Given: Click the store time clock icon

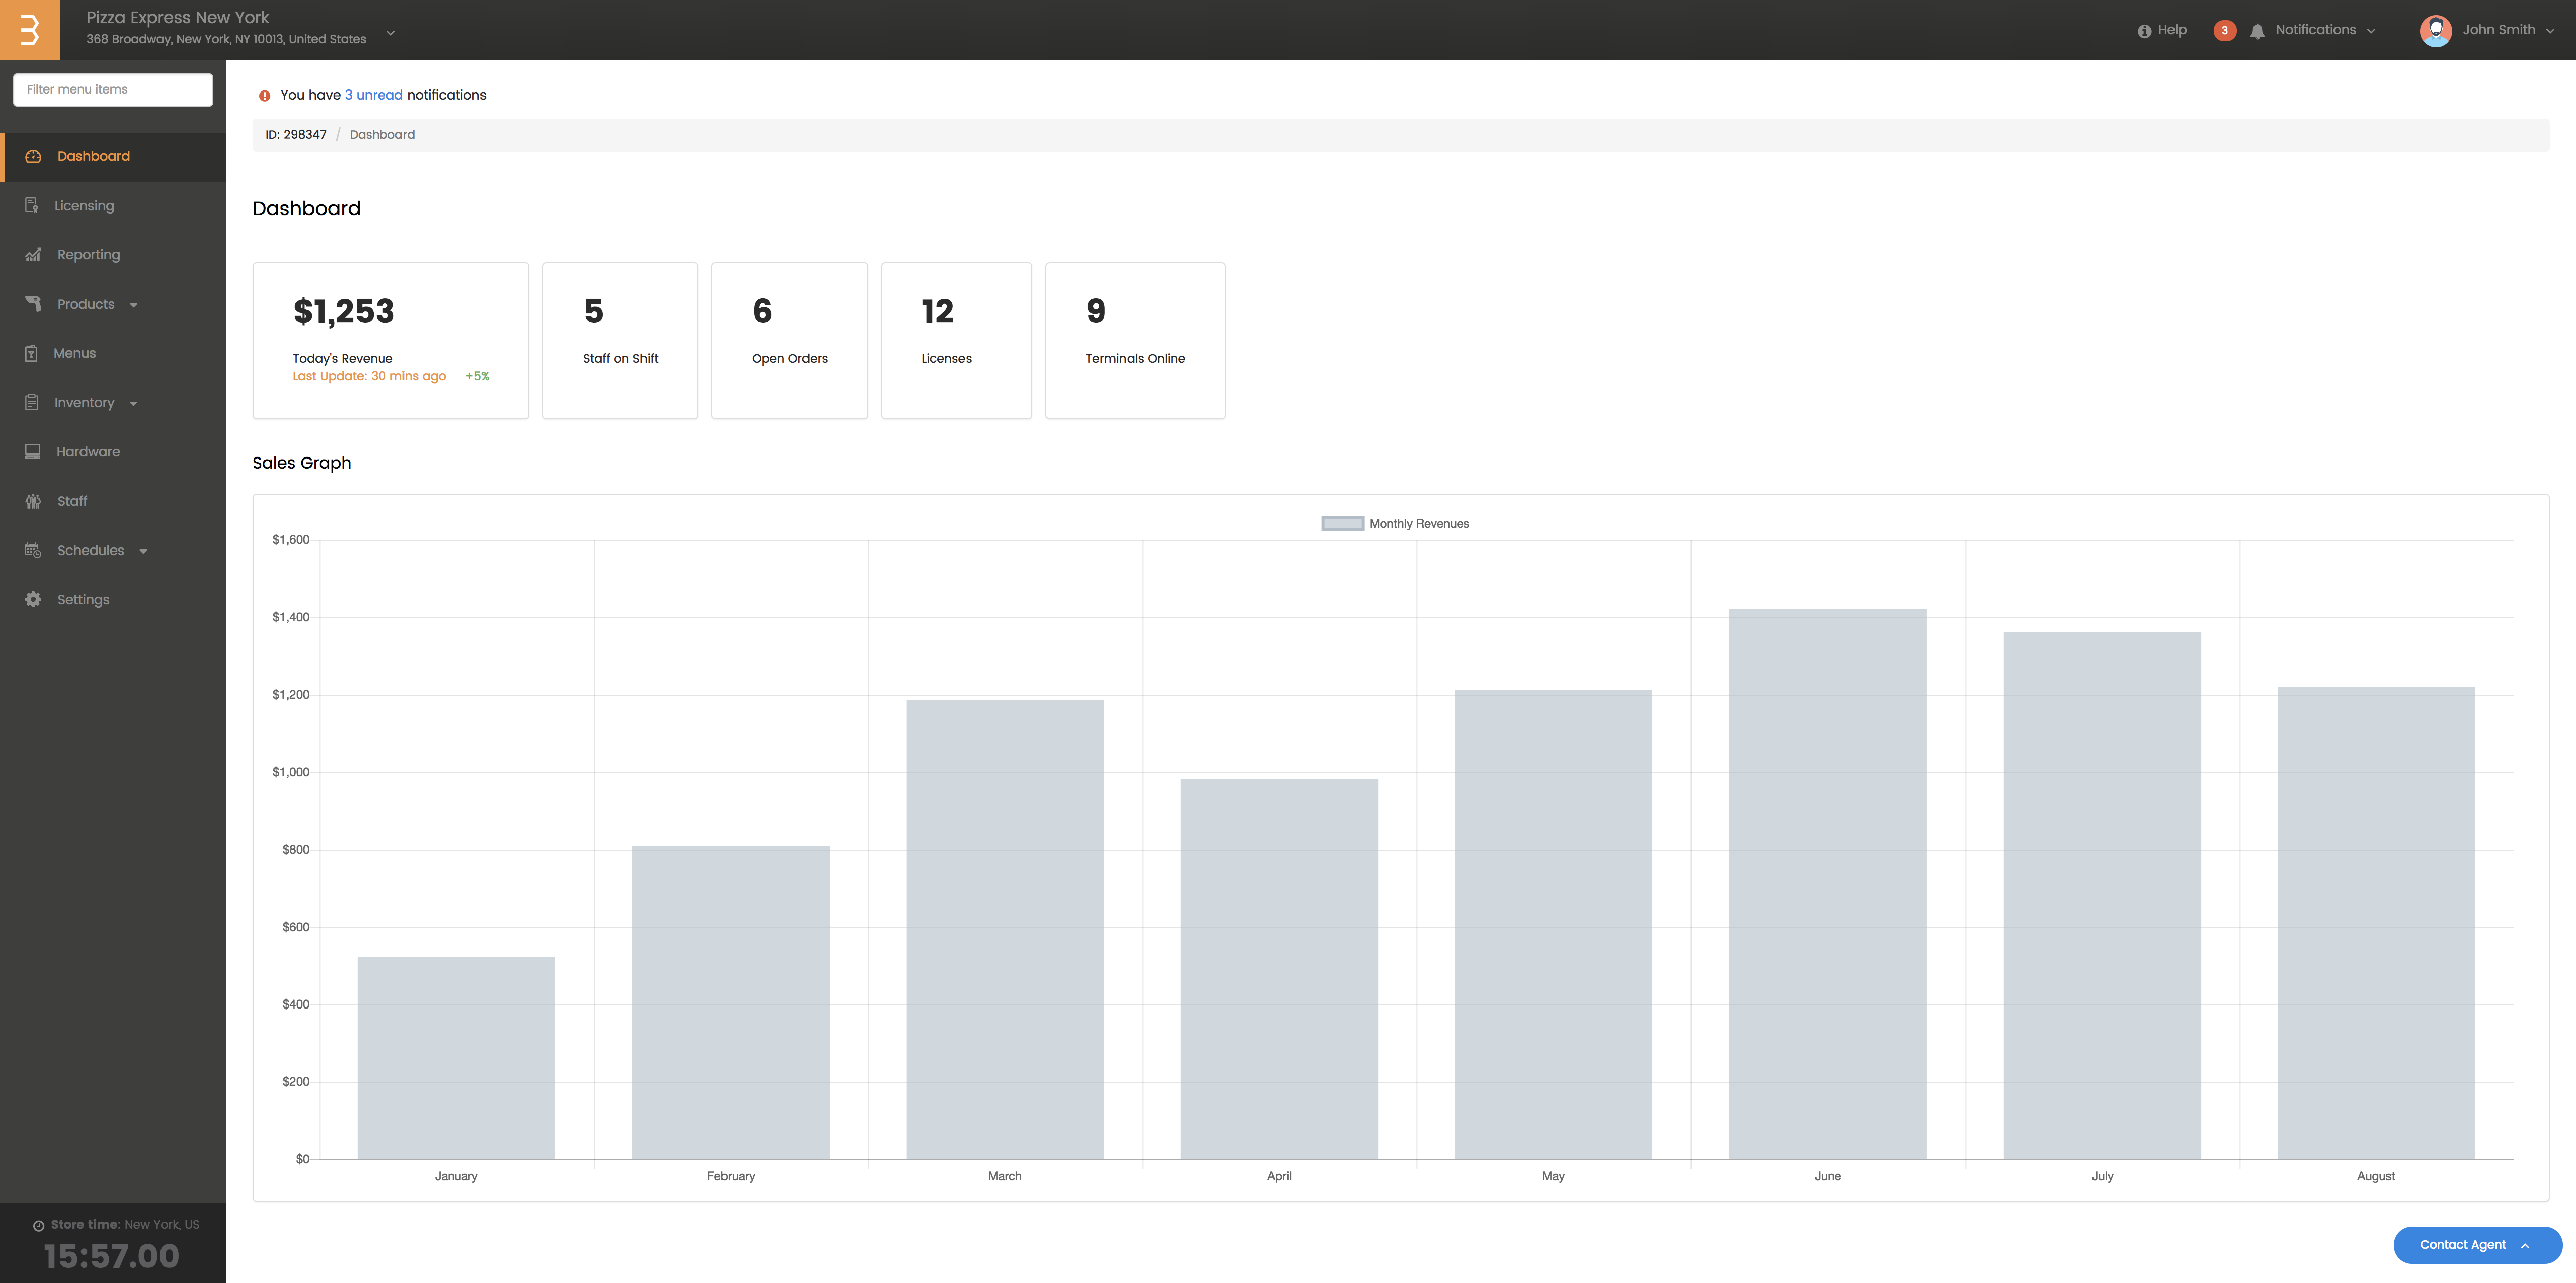Looking at the screenshot, I should (x=38, y=1226).
